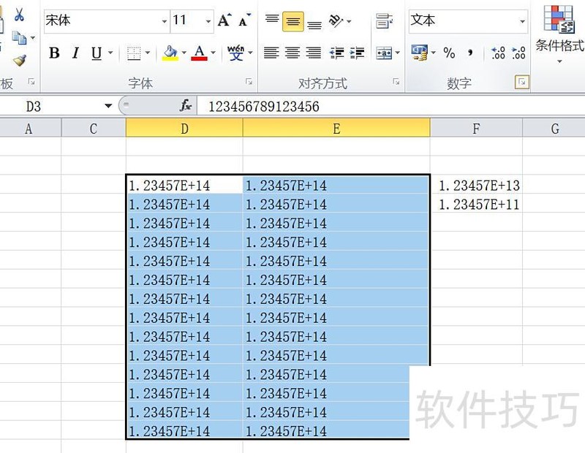Open the 数字 group dialog launcher

[x=521, y=82]
